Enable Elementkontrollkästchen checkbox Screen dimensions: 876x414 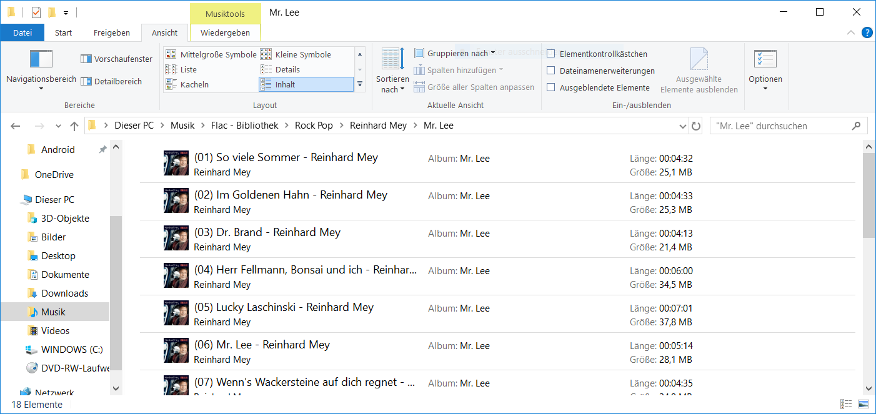pos(550,54)
